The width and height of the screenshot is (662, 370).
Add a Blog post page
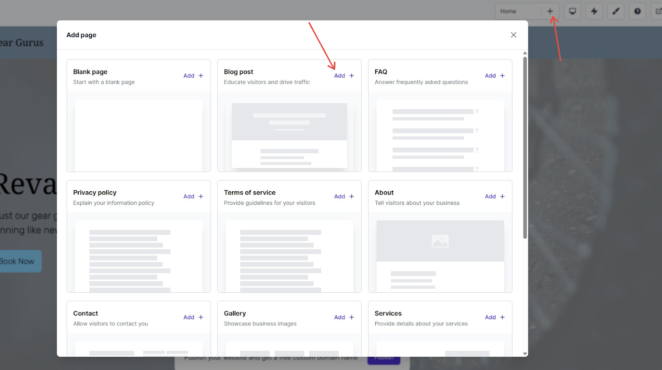coord(344,76)
